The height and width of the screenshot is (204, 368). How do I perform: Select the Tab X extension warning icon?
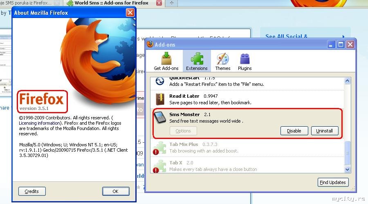point(156,170)
